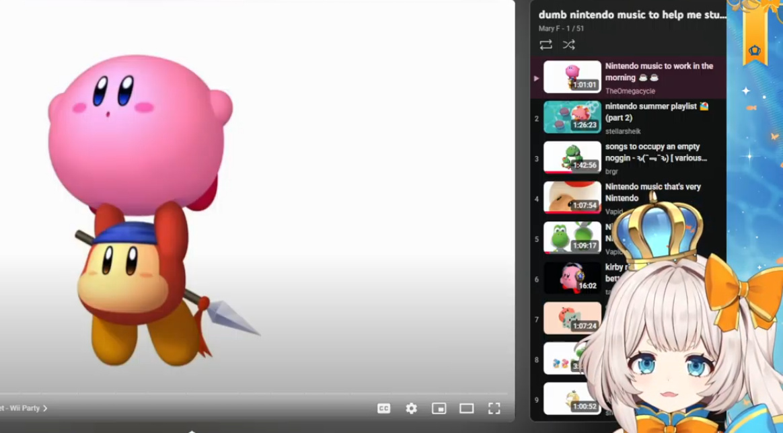Click 'TheOmegacycle' channel name
This screenshot has width=783, height=433.
coord(630,91)
